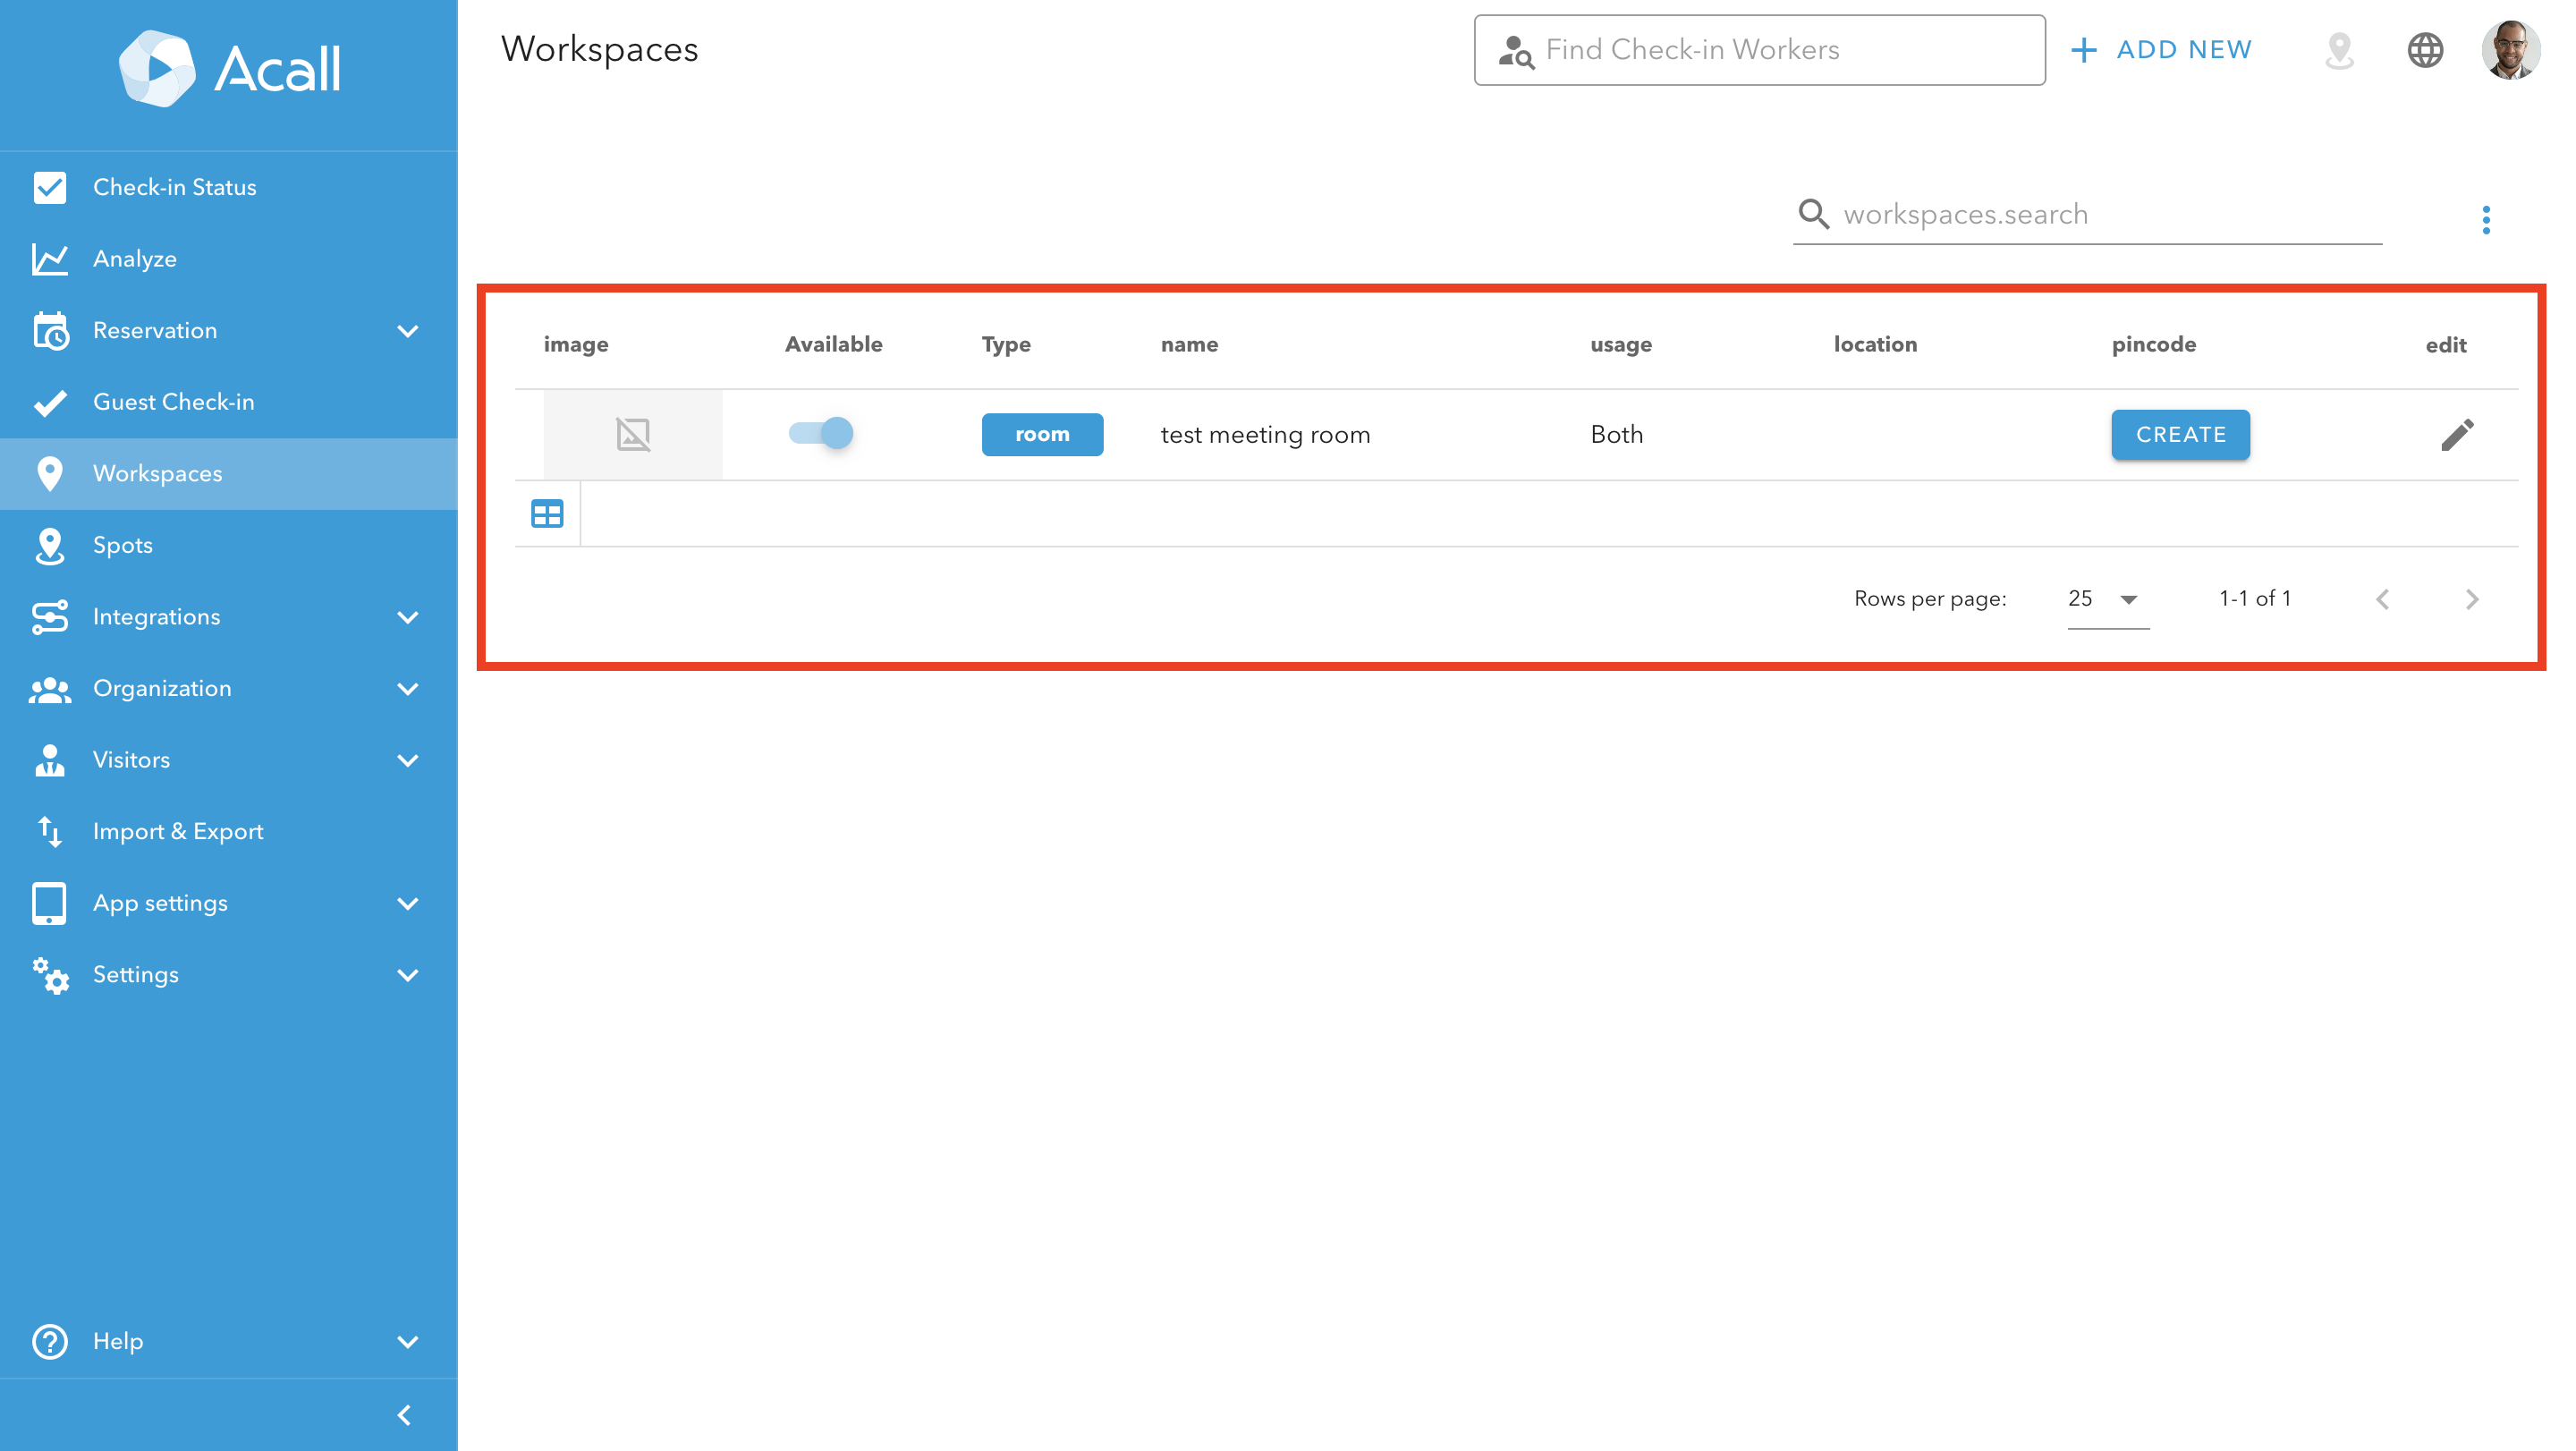Click the Import & Export arrows icon
This screenshot has height=1451, width=2576.
click(50, 831)
